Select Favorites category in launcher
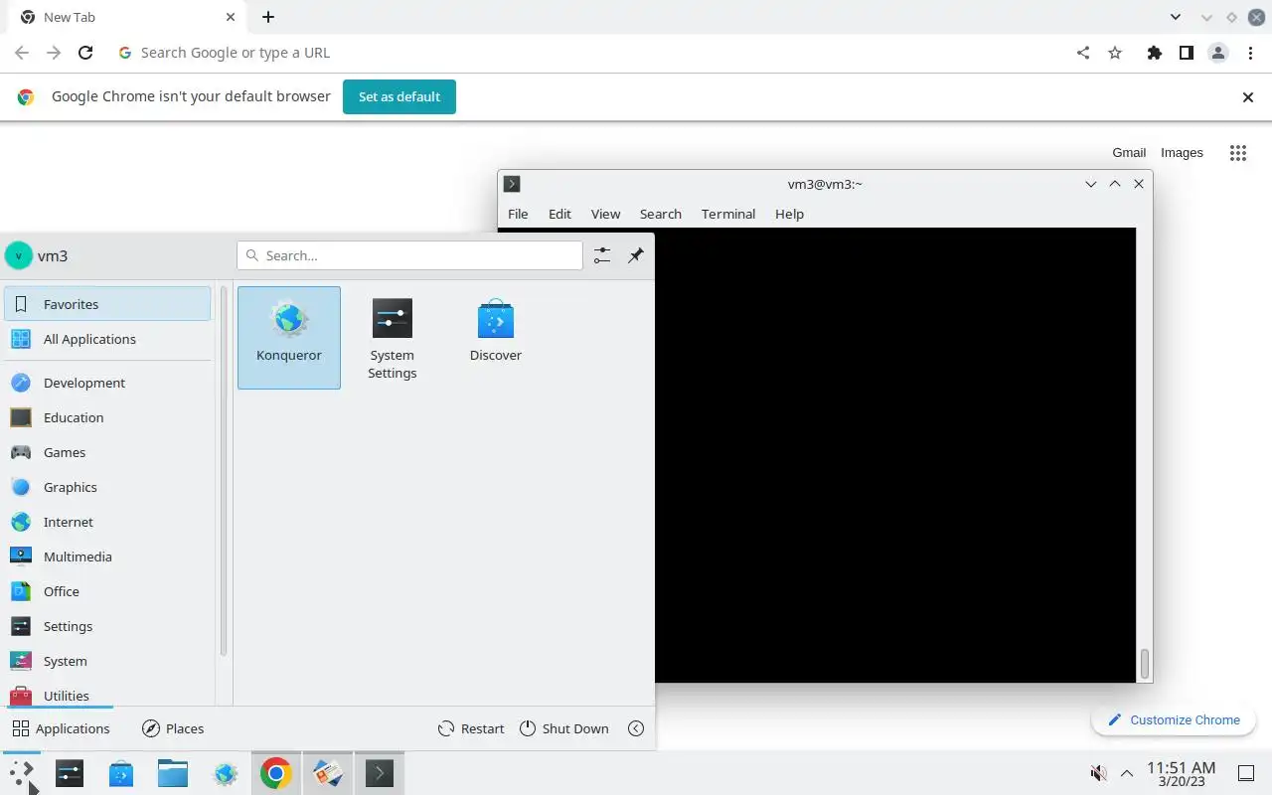This screenshot has height=795, width=1272. (107, 304)
